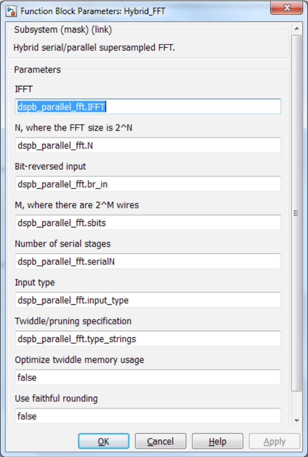Click the Optimize twiddle memory usage field

coord(148,377)
